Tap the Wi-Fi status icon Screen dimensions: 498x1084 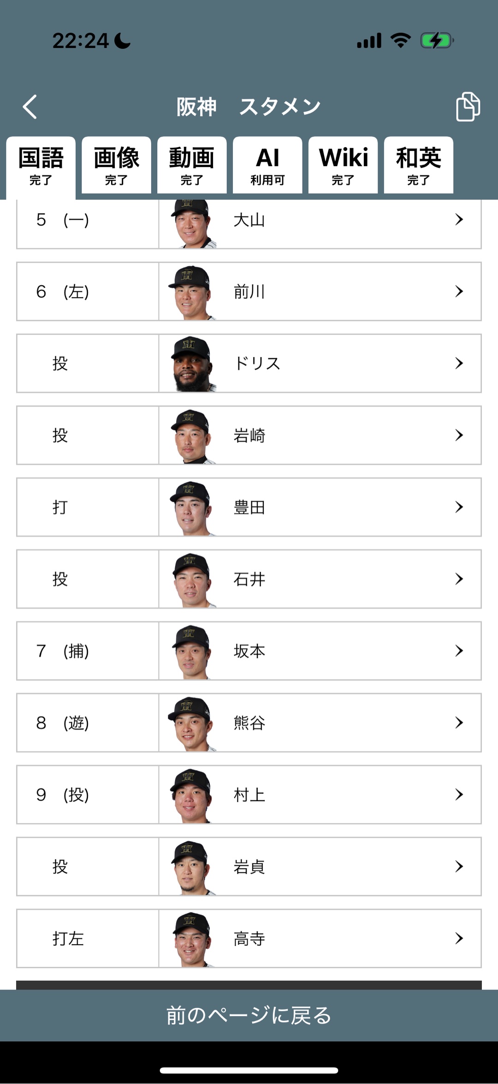[400, 41]
